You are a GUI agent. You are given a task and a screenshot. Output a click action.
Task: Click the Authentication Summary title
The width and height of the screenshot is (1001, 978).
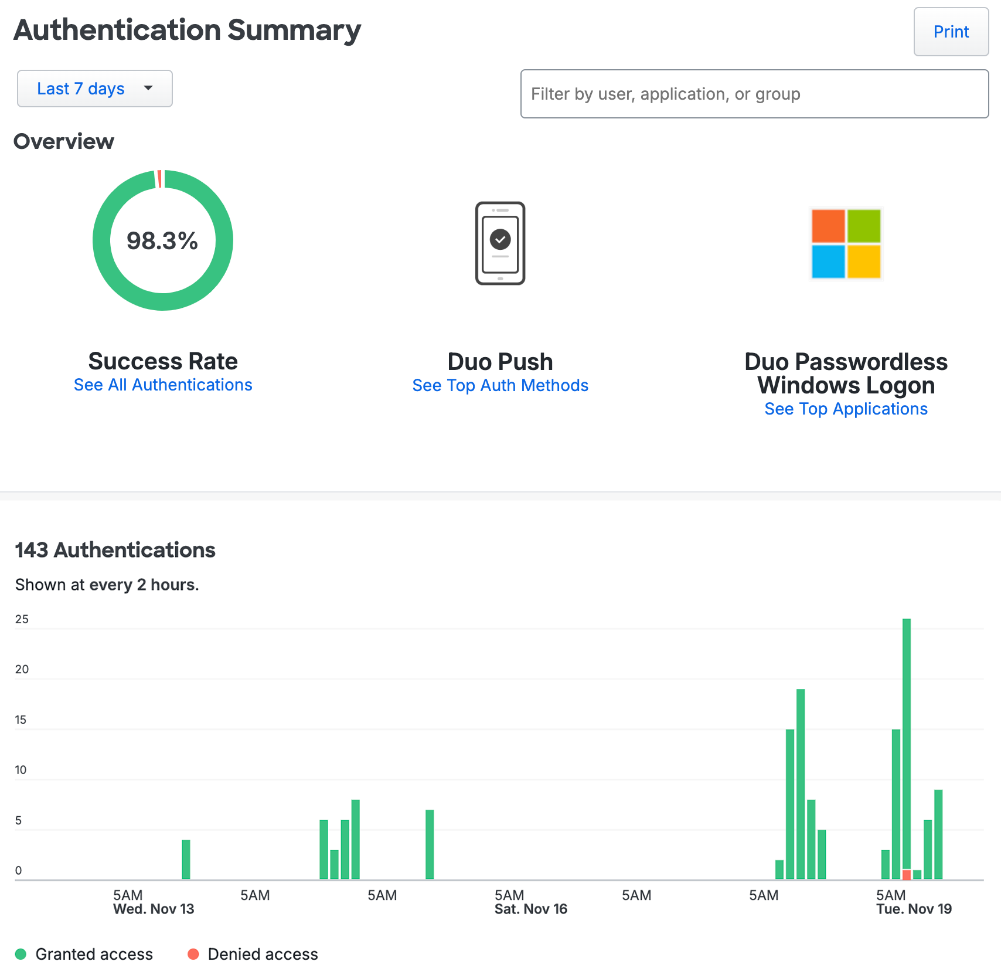[187, 30]
